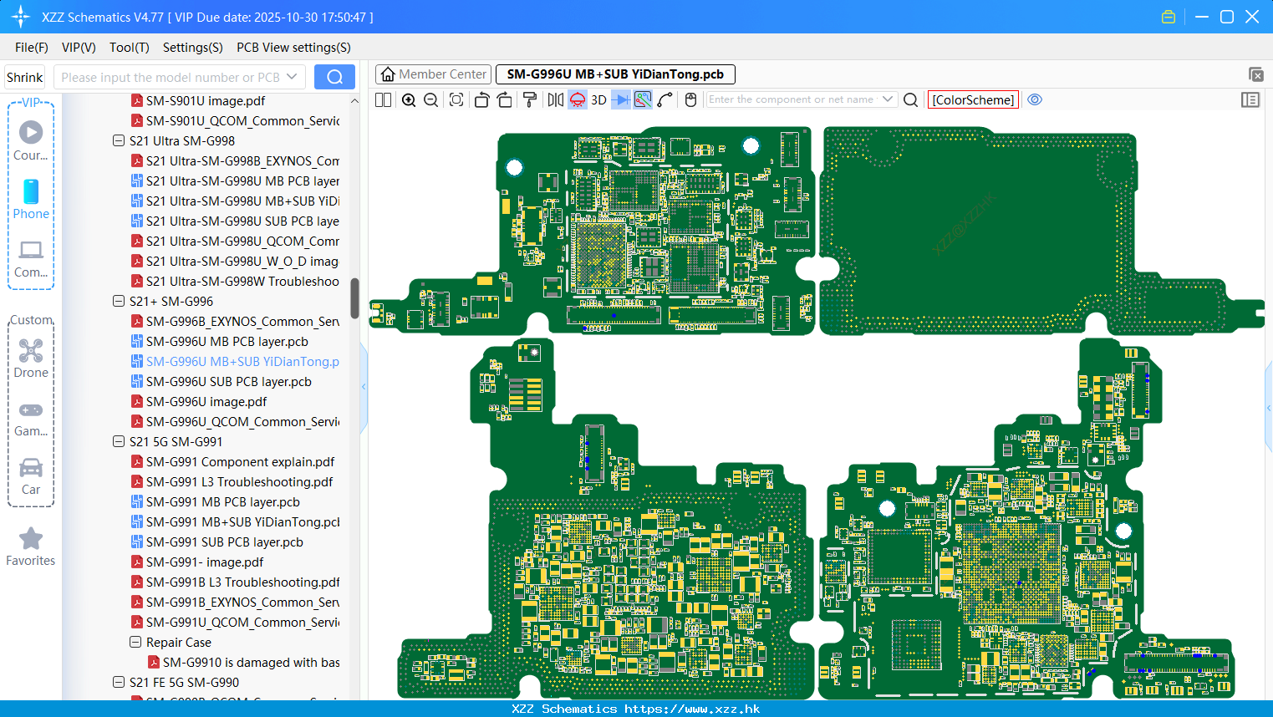The height and width of the screenshot is (717, 1273).
Task: Click the file tree vertical scrollbar
Action: pos(354,298)
